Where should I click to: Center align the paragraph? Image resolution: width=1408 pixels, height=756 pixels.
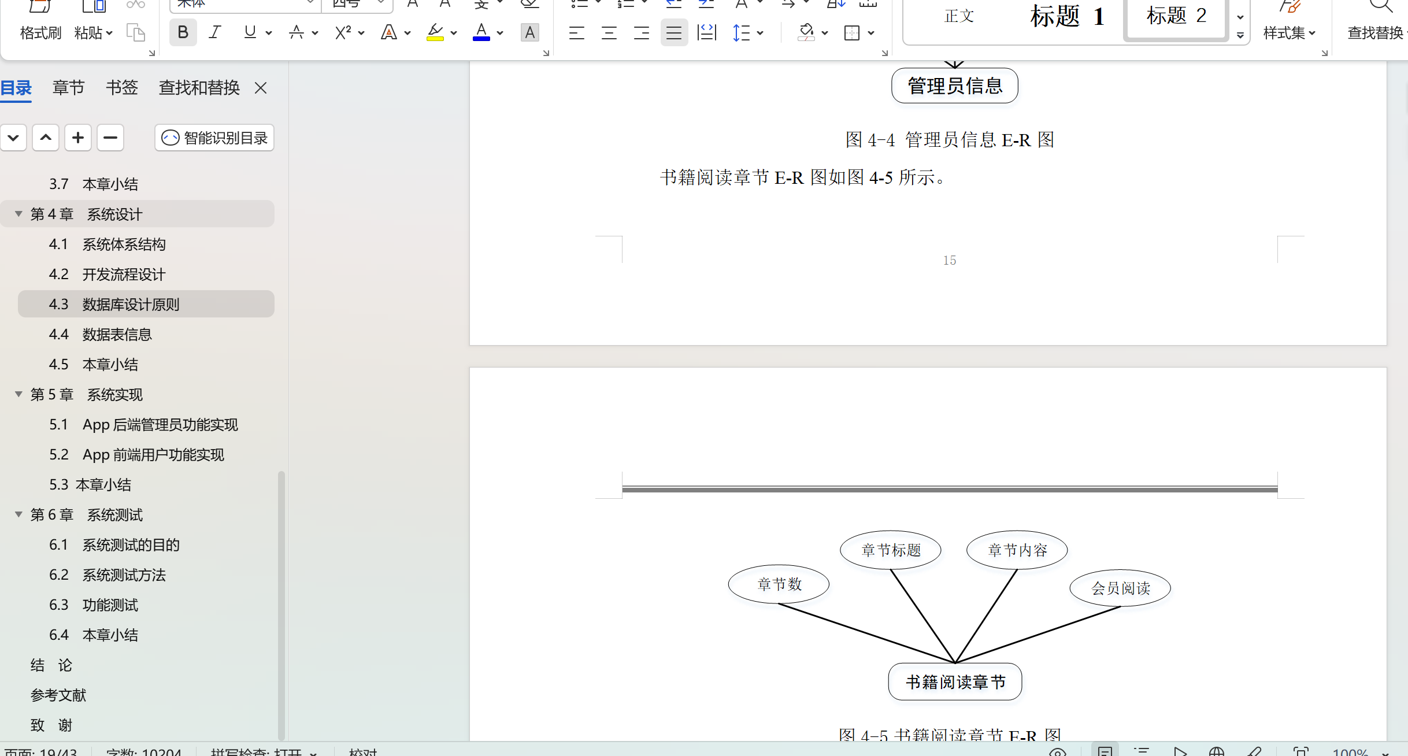pyautogui.click(x=609, y=32)
